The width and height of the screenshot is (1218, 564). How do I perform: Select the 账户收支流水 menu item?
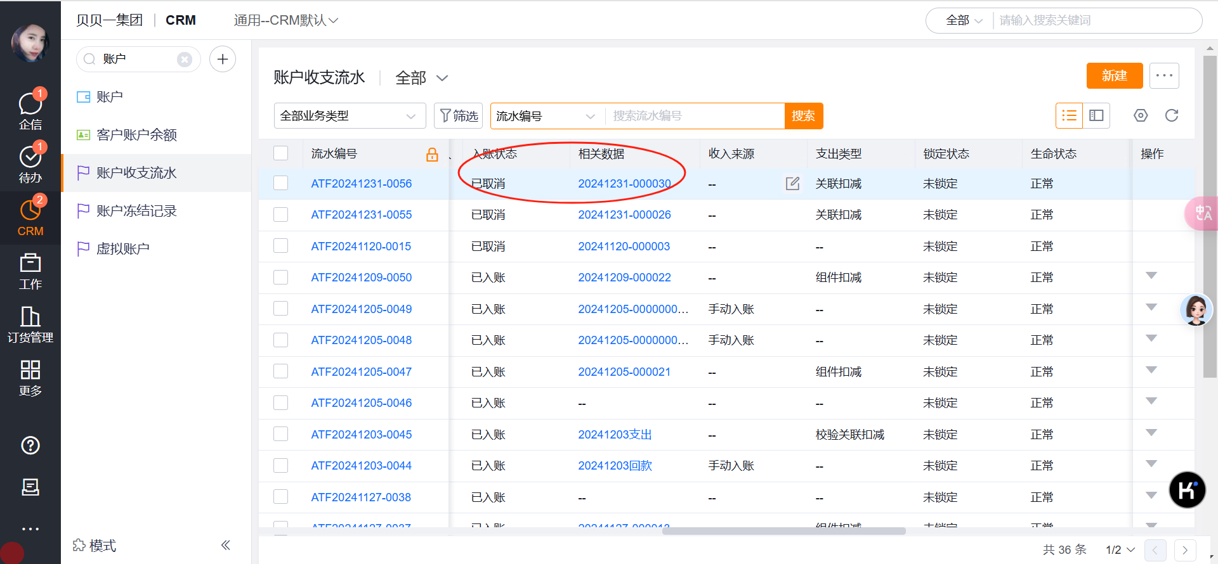(156, 173)
